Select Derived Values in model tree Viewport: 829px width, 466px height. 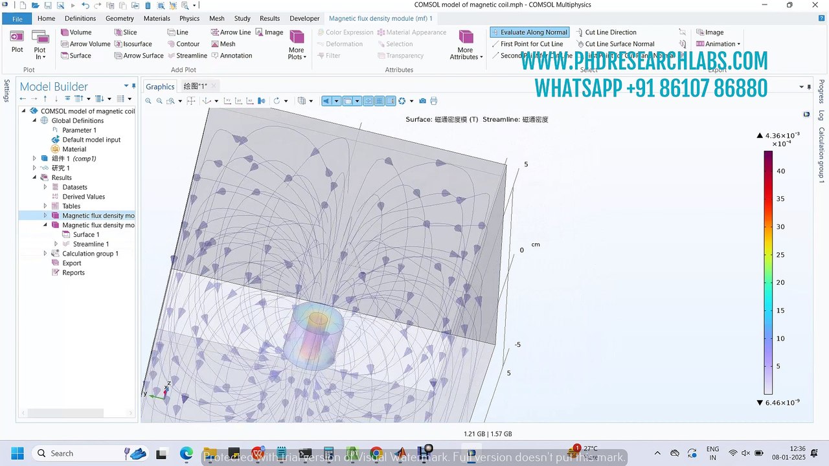pyautogui.click(x=84, y=197)
